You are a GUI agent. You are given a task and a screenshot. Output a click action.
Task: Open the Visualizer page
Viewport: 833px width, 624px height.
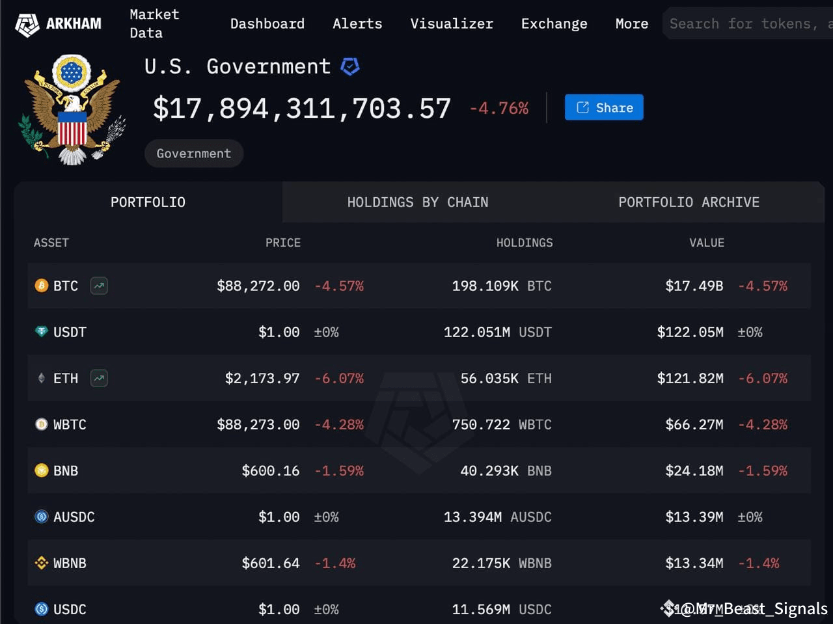[x=452, y=23]
